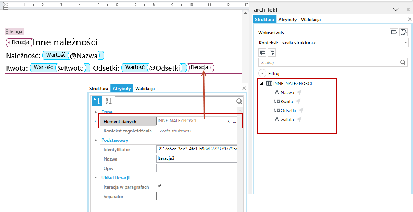Open Walidacja tab in floating panel
The image size is (413, 212).
click(145, 89)
